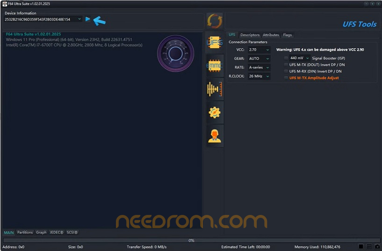The width and height of the screenshot is (382, 251).
Task: Enable the Signal Booster (ISP) checkbox
Action: (x=286, y=58)
